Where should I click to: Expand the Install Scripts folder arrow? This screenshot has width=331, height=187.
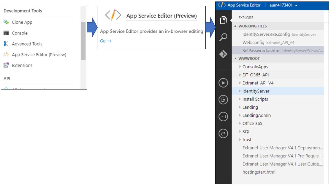(240, 99)
